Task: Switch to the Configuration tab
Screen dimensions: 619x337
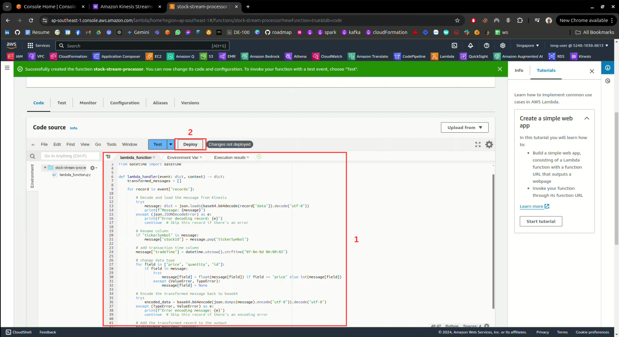Action: coord(125,103)
